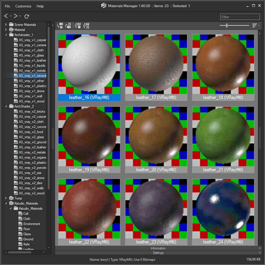Click the folder icon next to Temp

[11, 198]
